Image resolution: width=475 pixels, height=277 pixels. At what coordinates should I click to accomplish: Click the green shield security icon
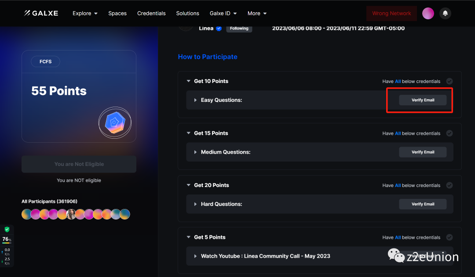tap(7, 230)
